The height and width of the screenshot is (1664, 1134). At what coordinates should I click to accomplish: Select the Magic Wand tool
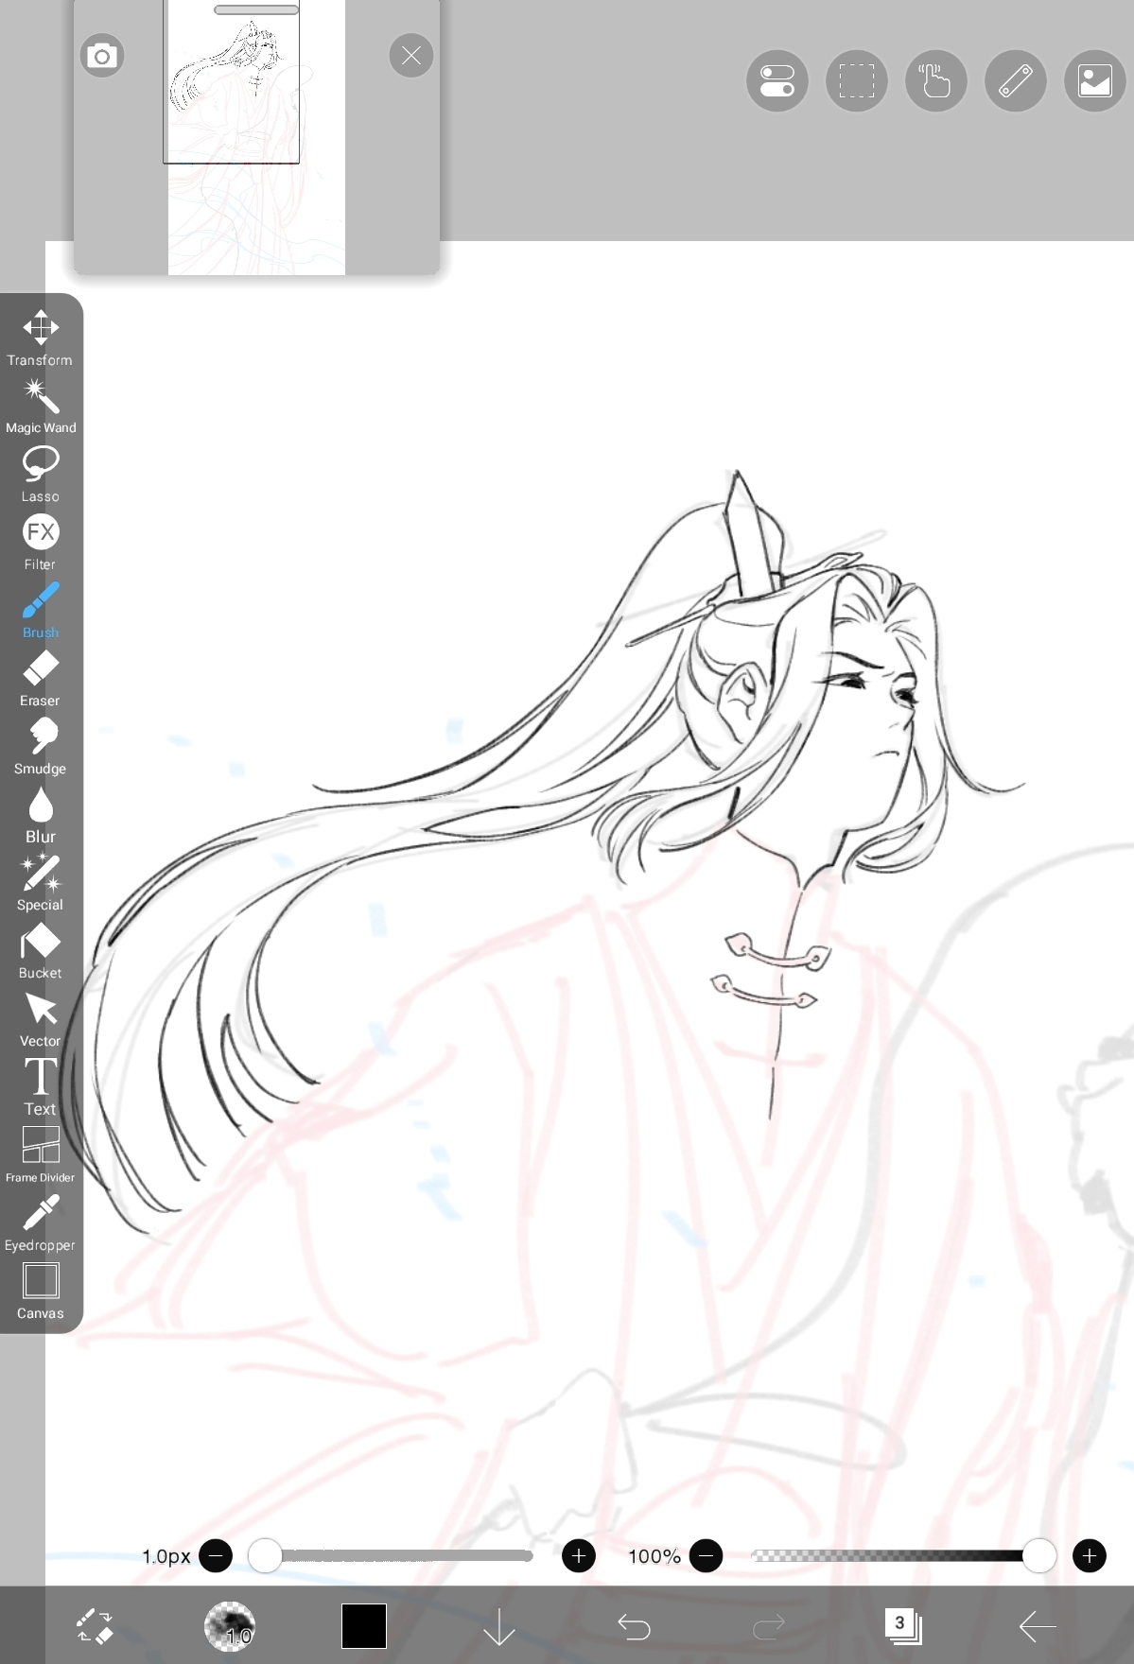pos(40,405)
